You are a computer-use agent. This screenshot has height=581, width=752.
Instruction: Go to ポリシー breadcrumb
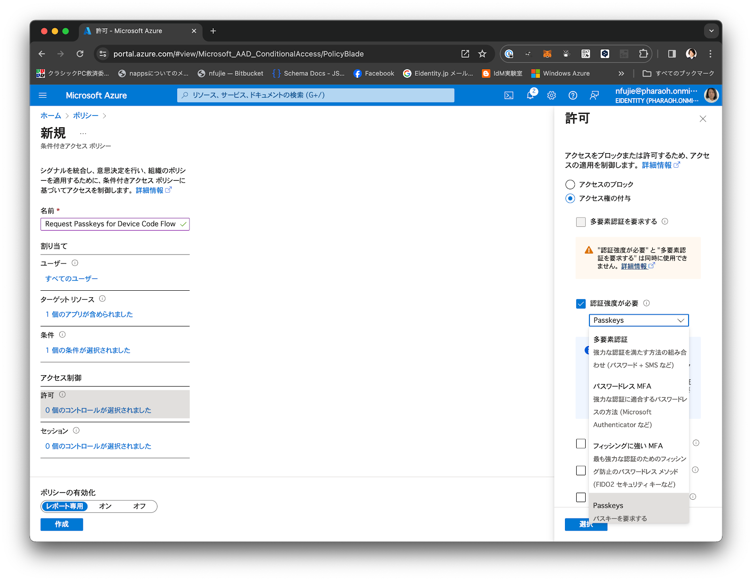(x=86, y=116)
